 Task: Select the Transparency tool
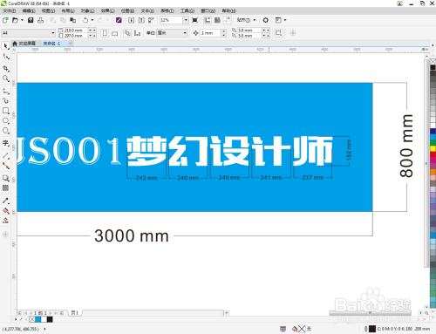(x=5, y=188)
